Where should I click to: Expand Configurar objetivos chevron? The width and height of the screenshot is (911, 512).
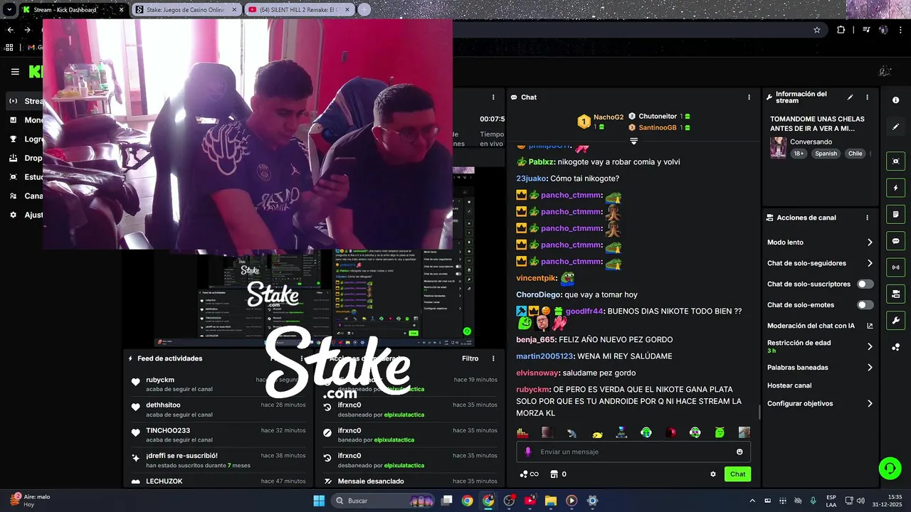tap(870, 403)
